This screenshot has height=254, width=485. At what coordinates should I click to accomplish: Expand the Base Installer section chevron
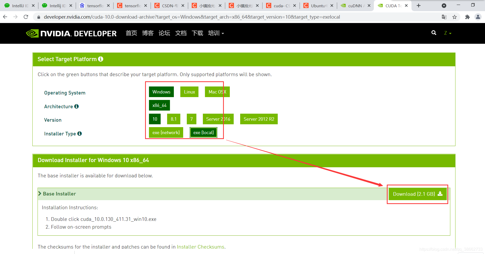click(x=40, y=194)
